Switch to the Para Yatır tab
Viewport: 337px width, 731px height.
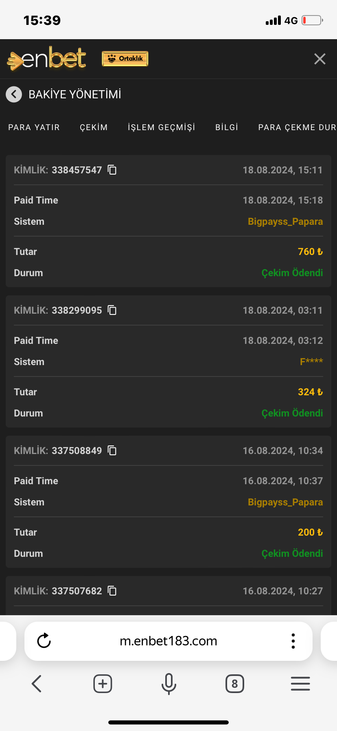[x=34, y=127]
